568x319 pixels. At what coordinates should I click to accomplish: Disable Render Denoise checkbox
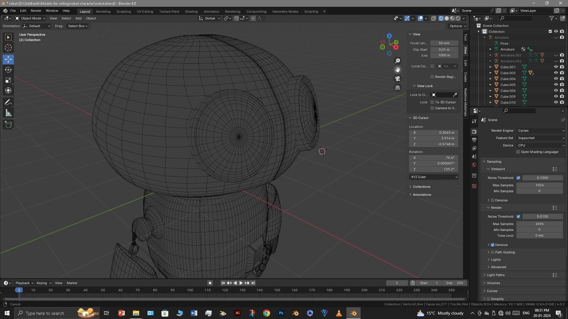(x=493, y=245)
